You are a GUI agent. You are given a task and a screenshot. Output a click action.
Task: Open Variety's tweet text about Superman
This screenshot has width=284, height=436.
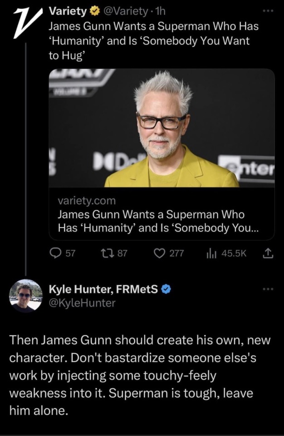153,40
